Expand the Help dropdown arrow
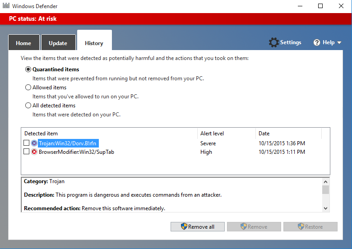 [339, 42]
